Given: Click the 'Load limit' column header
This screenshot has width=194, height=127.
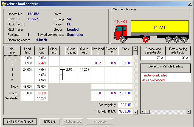Looking at the screenshot, I should point(27,51).
